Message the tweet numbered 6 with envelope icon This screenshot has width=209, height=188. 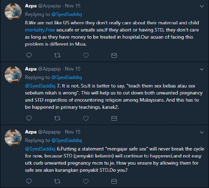114,181
